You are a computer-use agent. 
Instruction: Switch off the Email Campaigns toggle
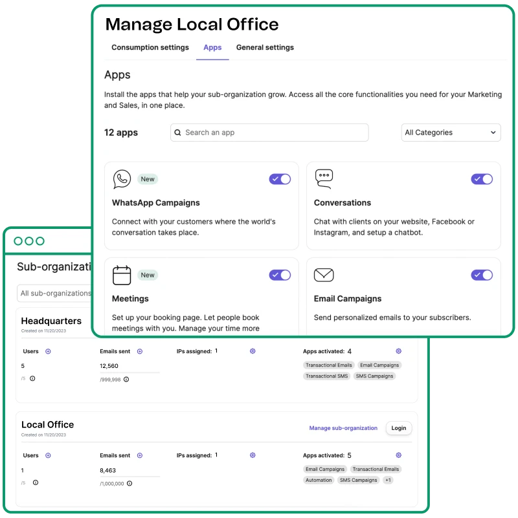(x=482, y=275)
